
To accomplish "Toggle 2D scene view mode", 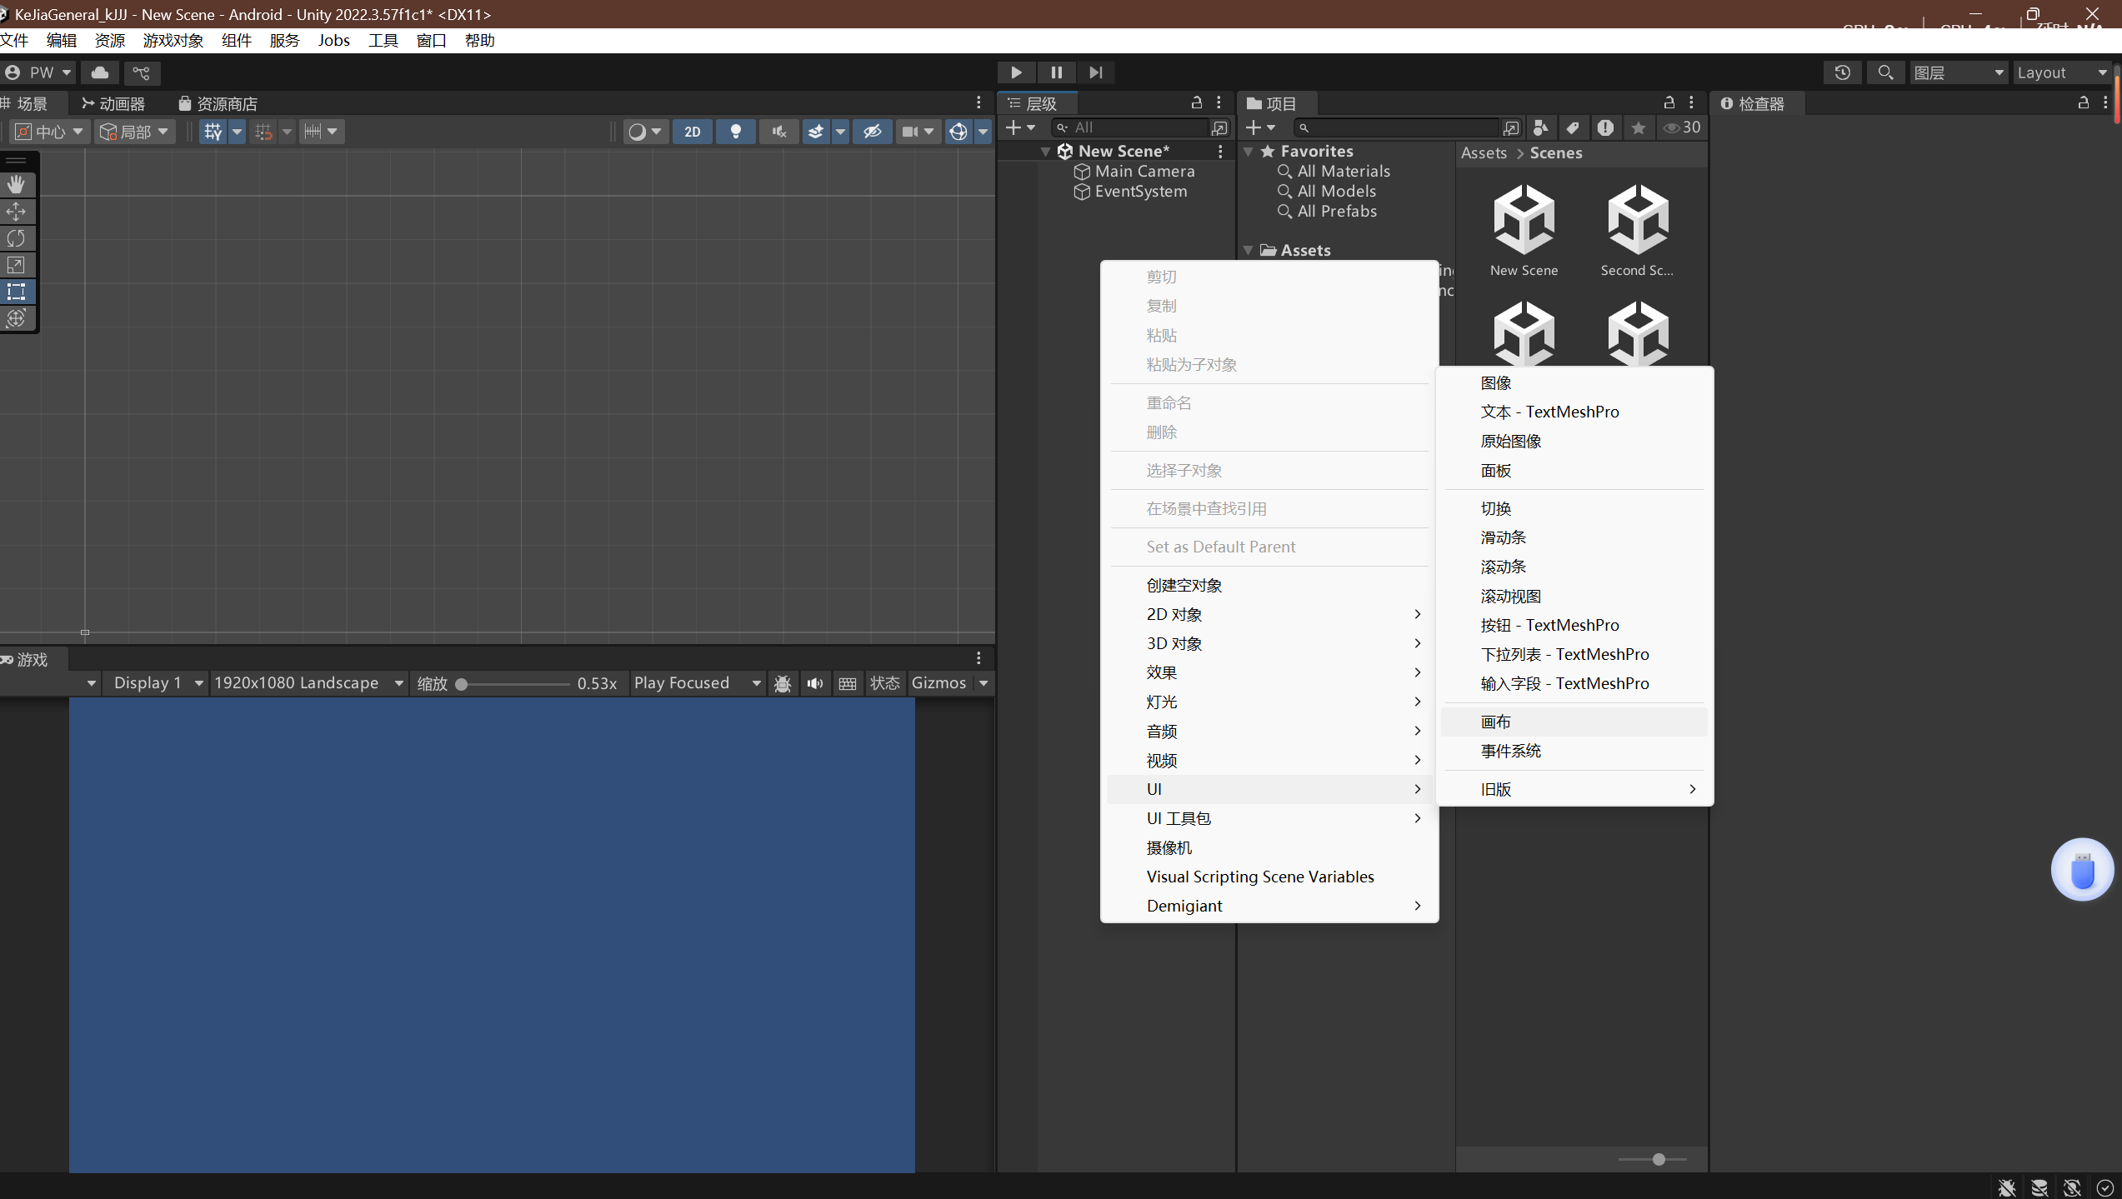I will pos(692,132).
